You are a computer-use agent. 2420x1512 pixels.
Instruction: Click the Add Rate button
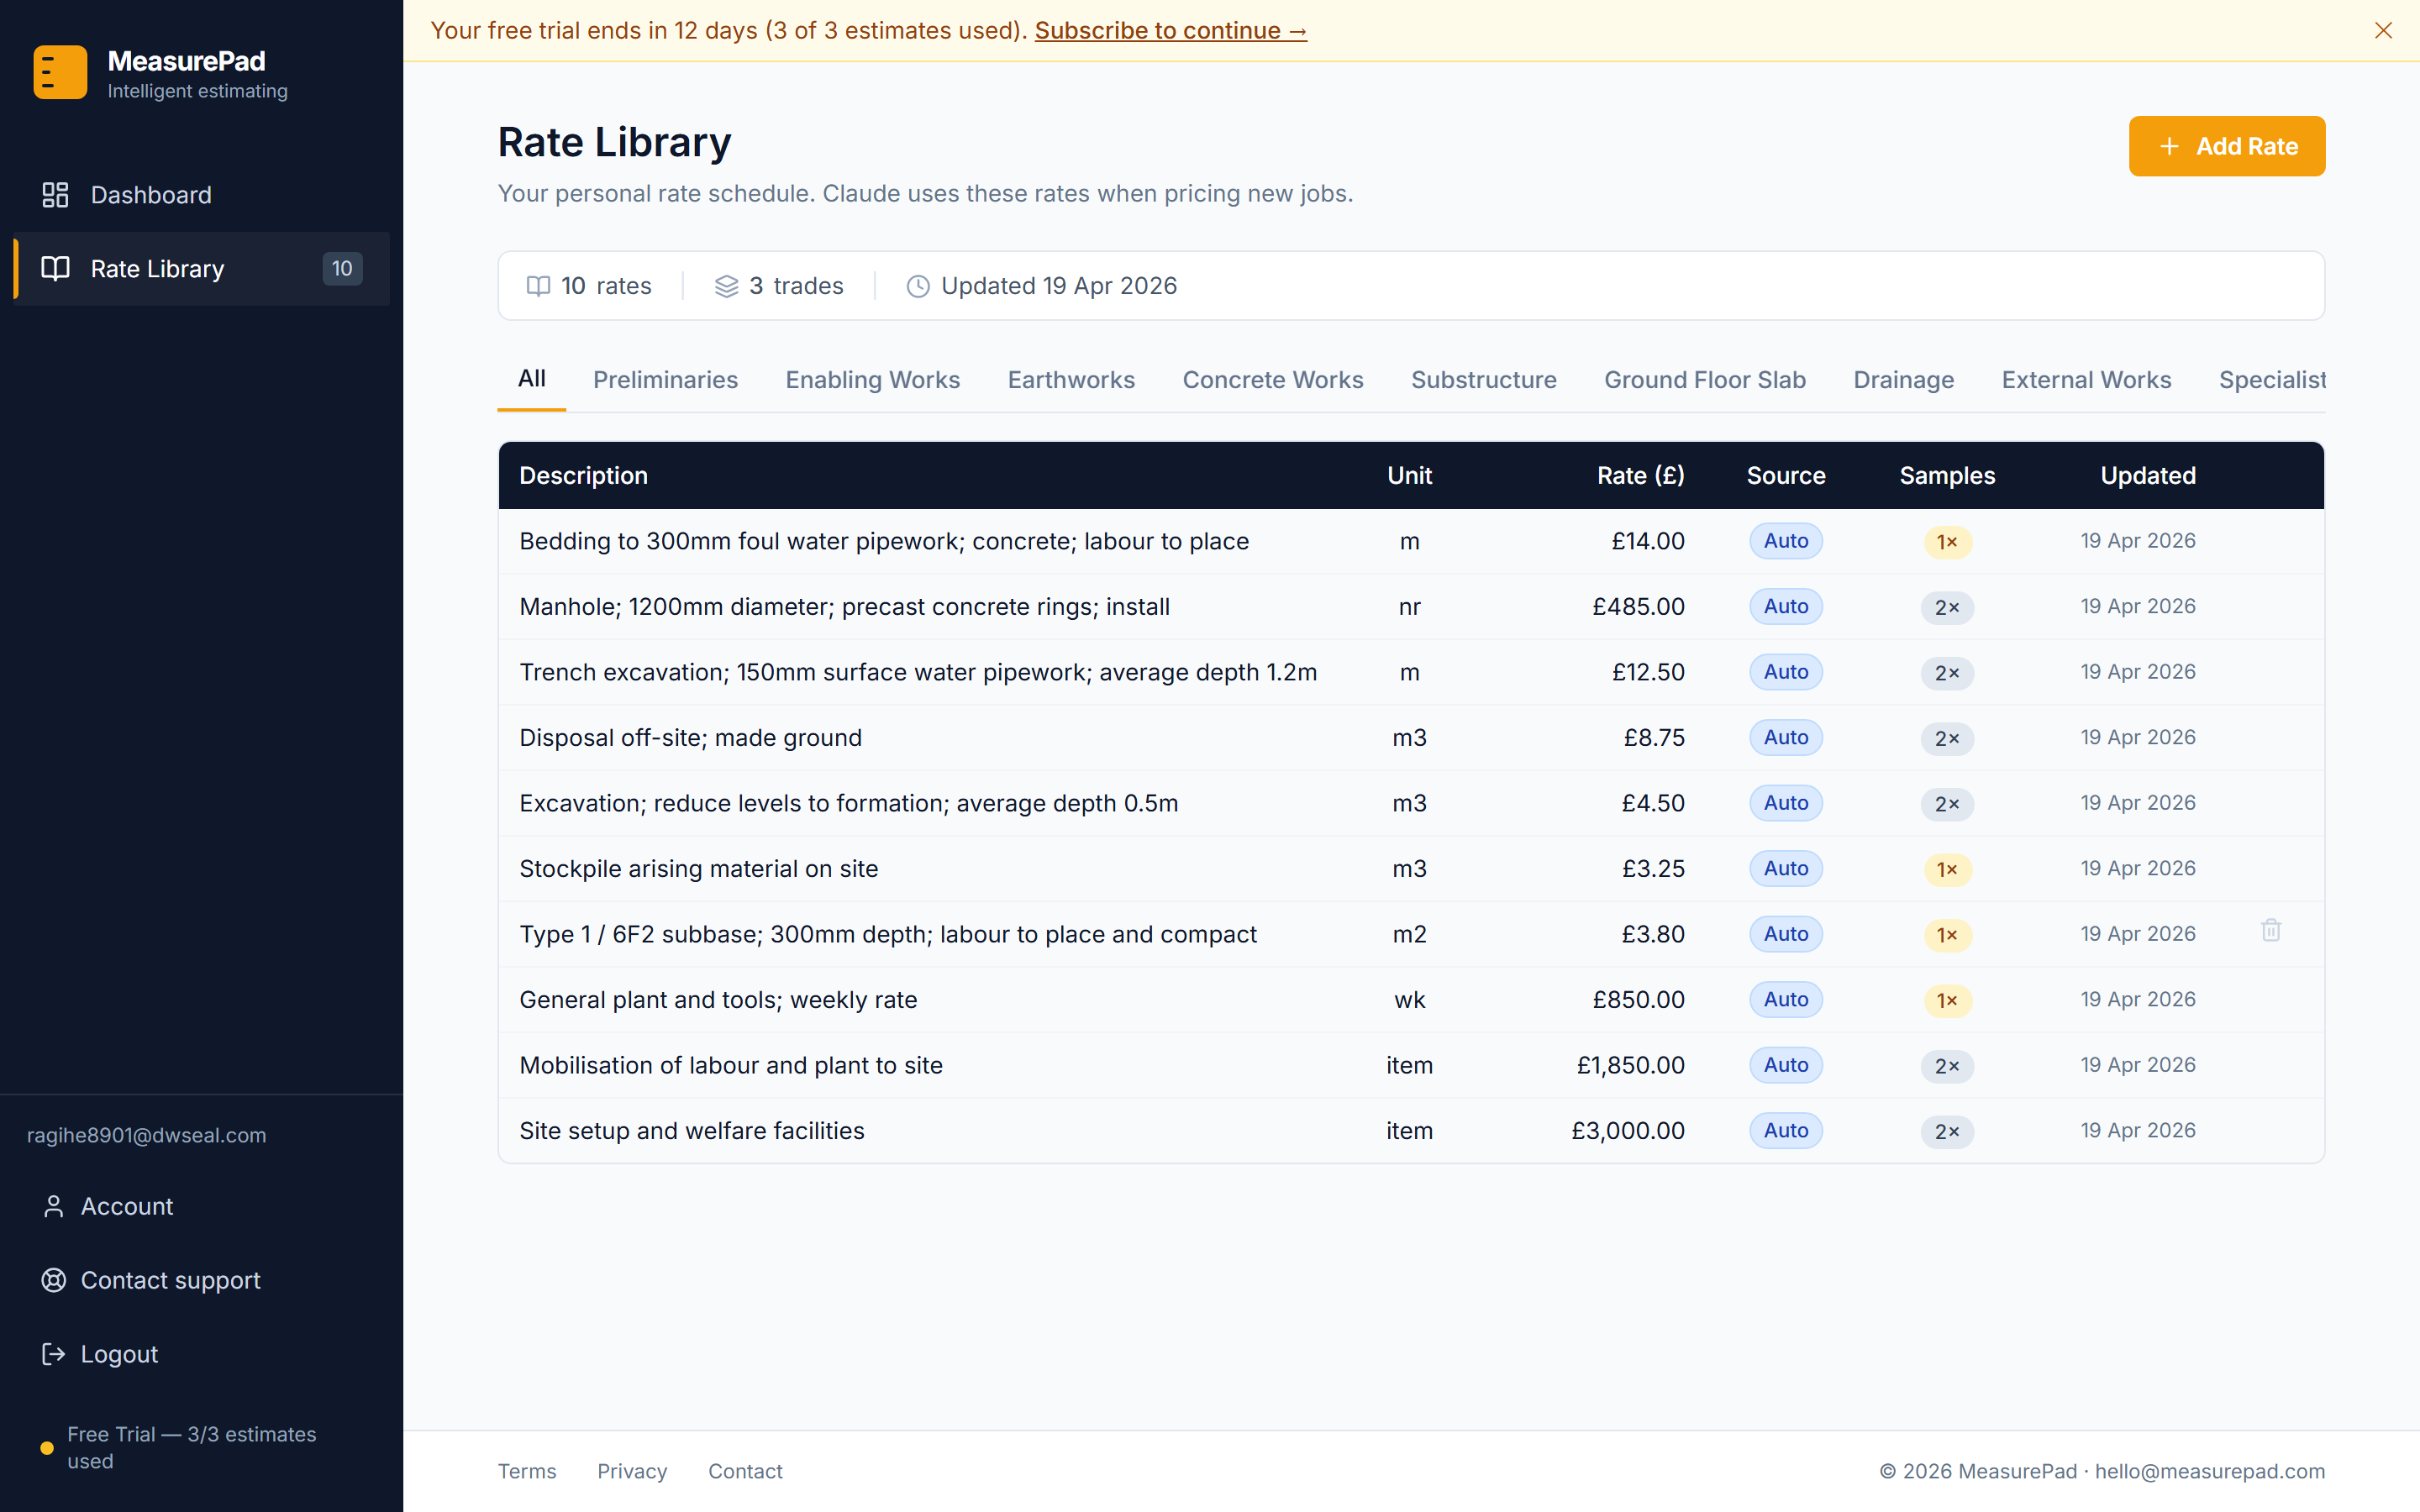click(2227, 146)
